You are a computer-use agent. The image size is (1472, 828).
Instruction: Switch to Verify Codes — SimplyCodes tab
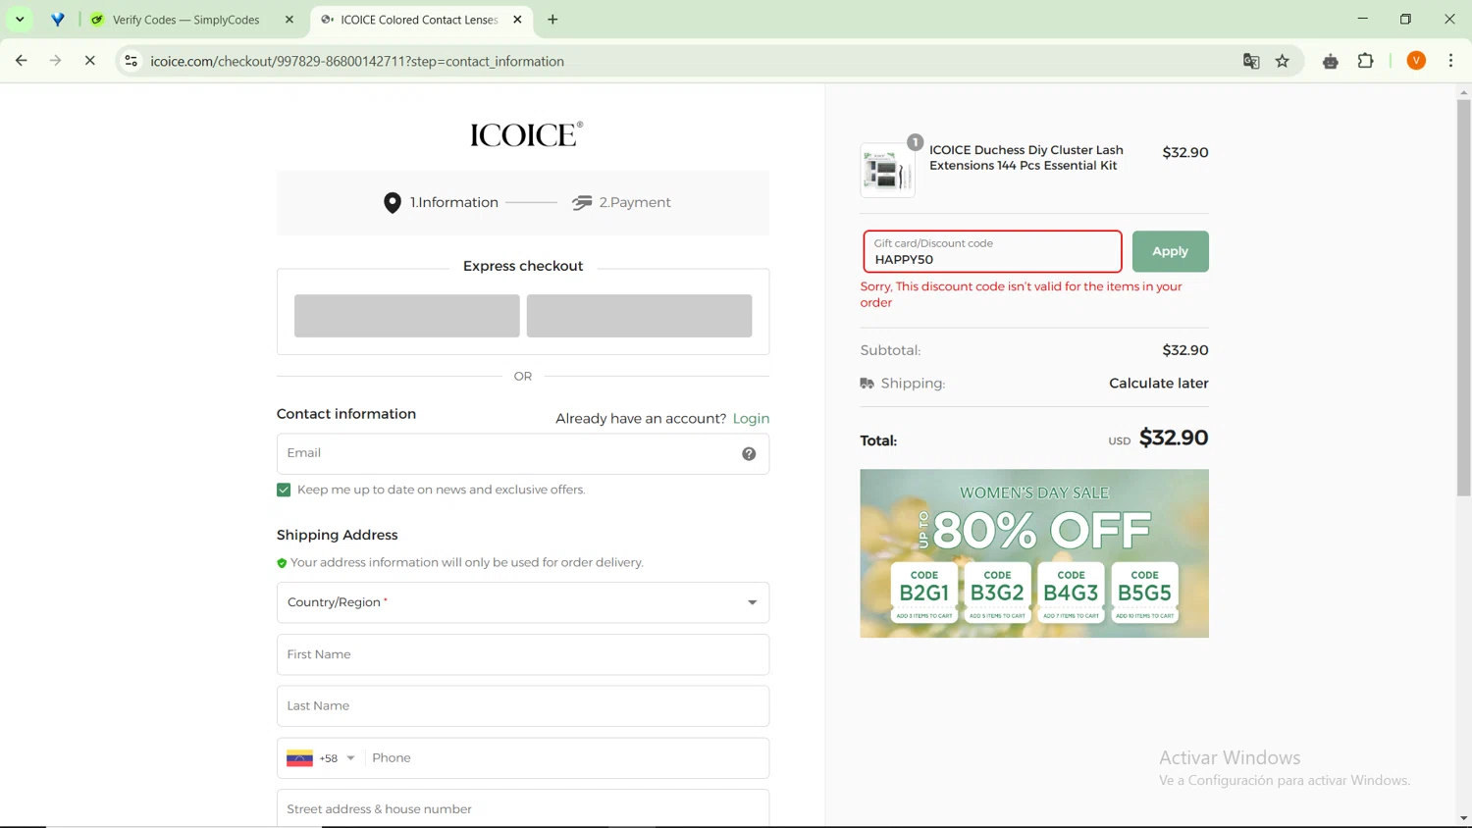(185, 20)
